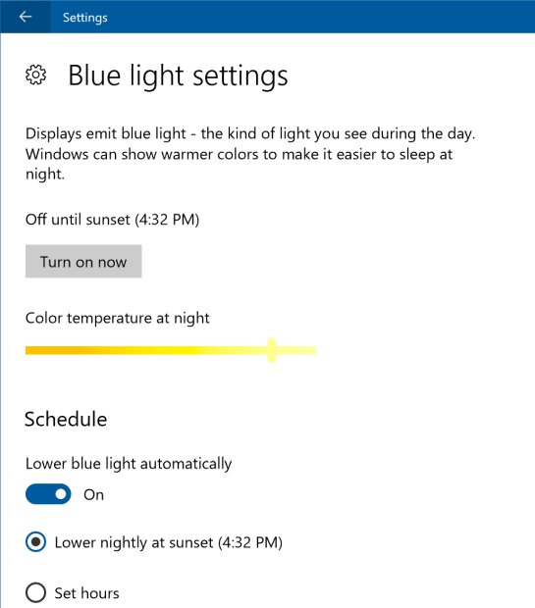Click the blue light description paragraph
535x608 pixels.
(250, 154)
